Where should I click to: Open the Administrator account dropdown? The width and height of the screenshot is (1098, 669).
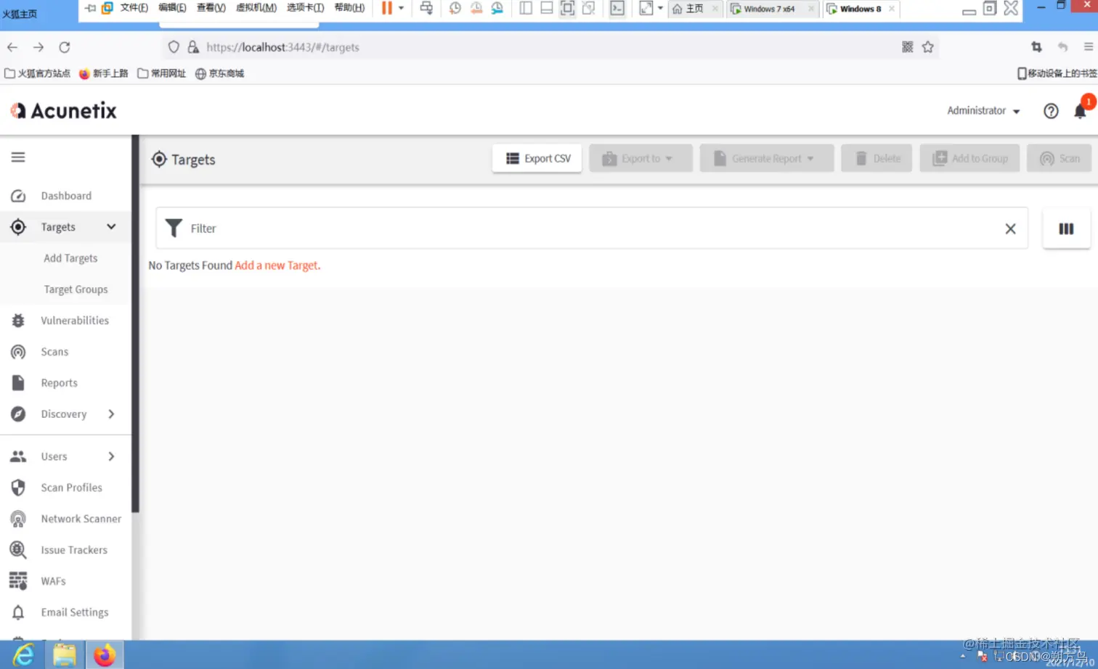[983, 111]
